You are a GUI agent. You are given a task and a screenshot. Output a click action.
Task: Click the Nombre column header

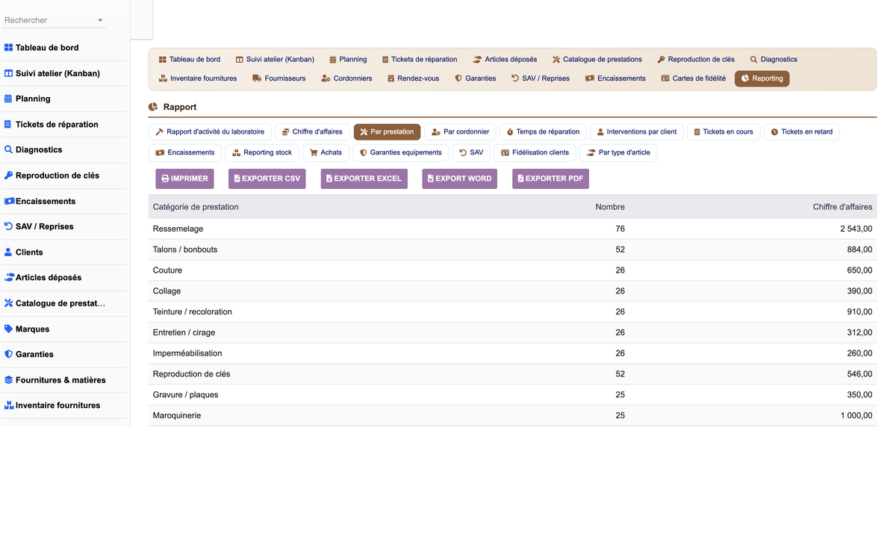610,207
